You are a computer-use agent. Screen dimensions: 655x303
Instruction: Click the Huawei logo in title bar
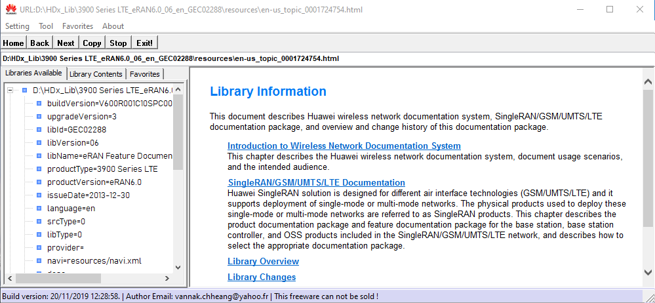11,9
